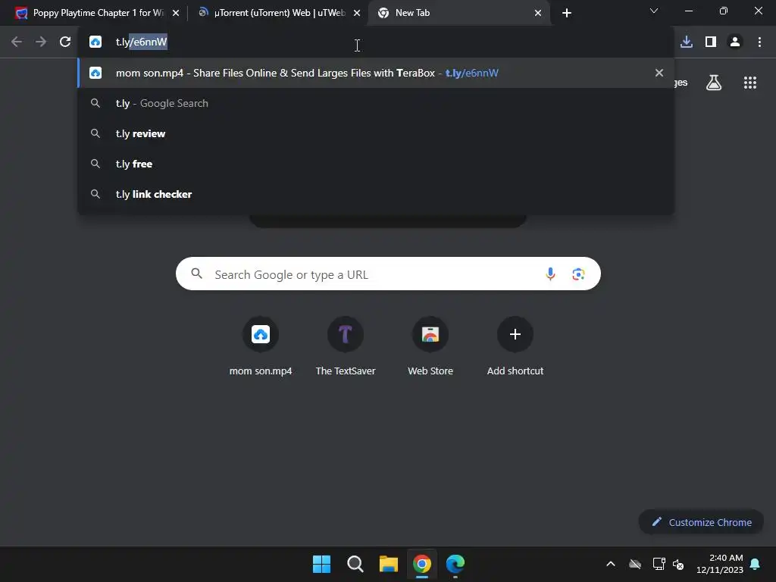Search by image with Google Lens
776x582 pixels.
tap(578, 274)
